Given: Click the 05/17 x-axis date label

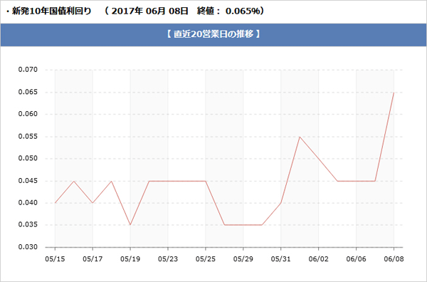Looking at the screenshot, I should (x=93, y=258).
